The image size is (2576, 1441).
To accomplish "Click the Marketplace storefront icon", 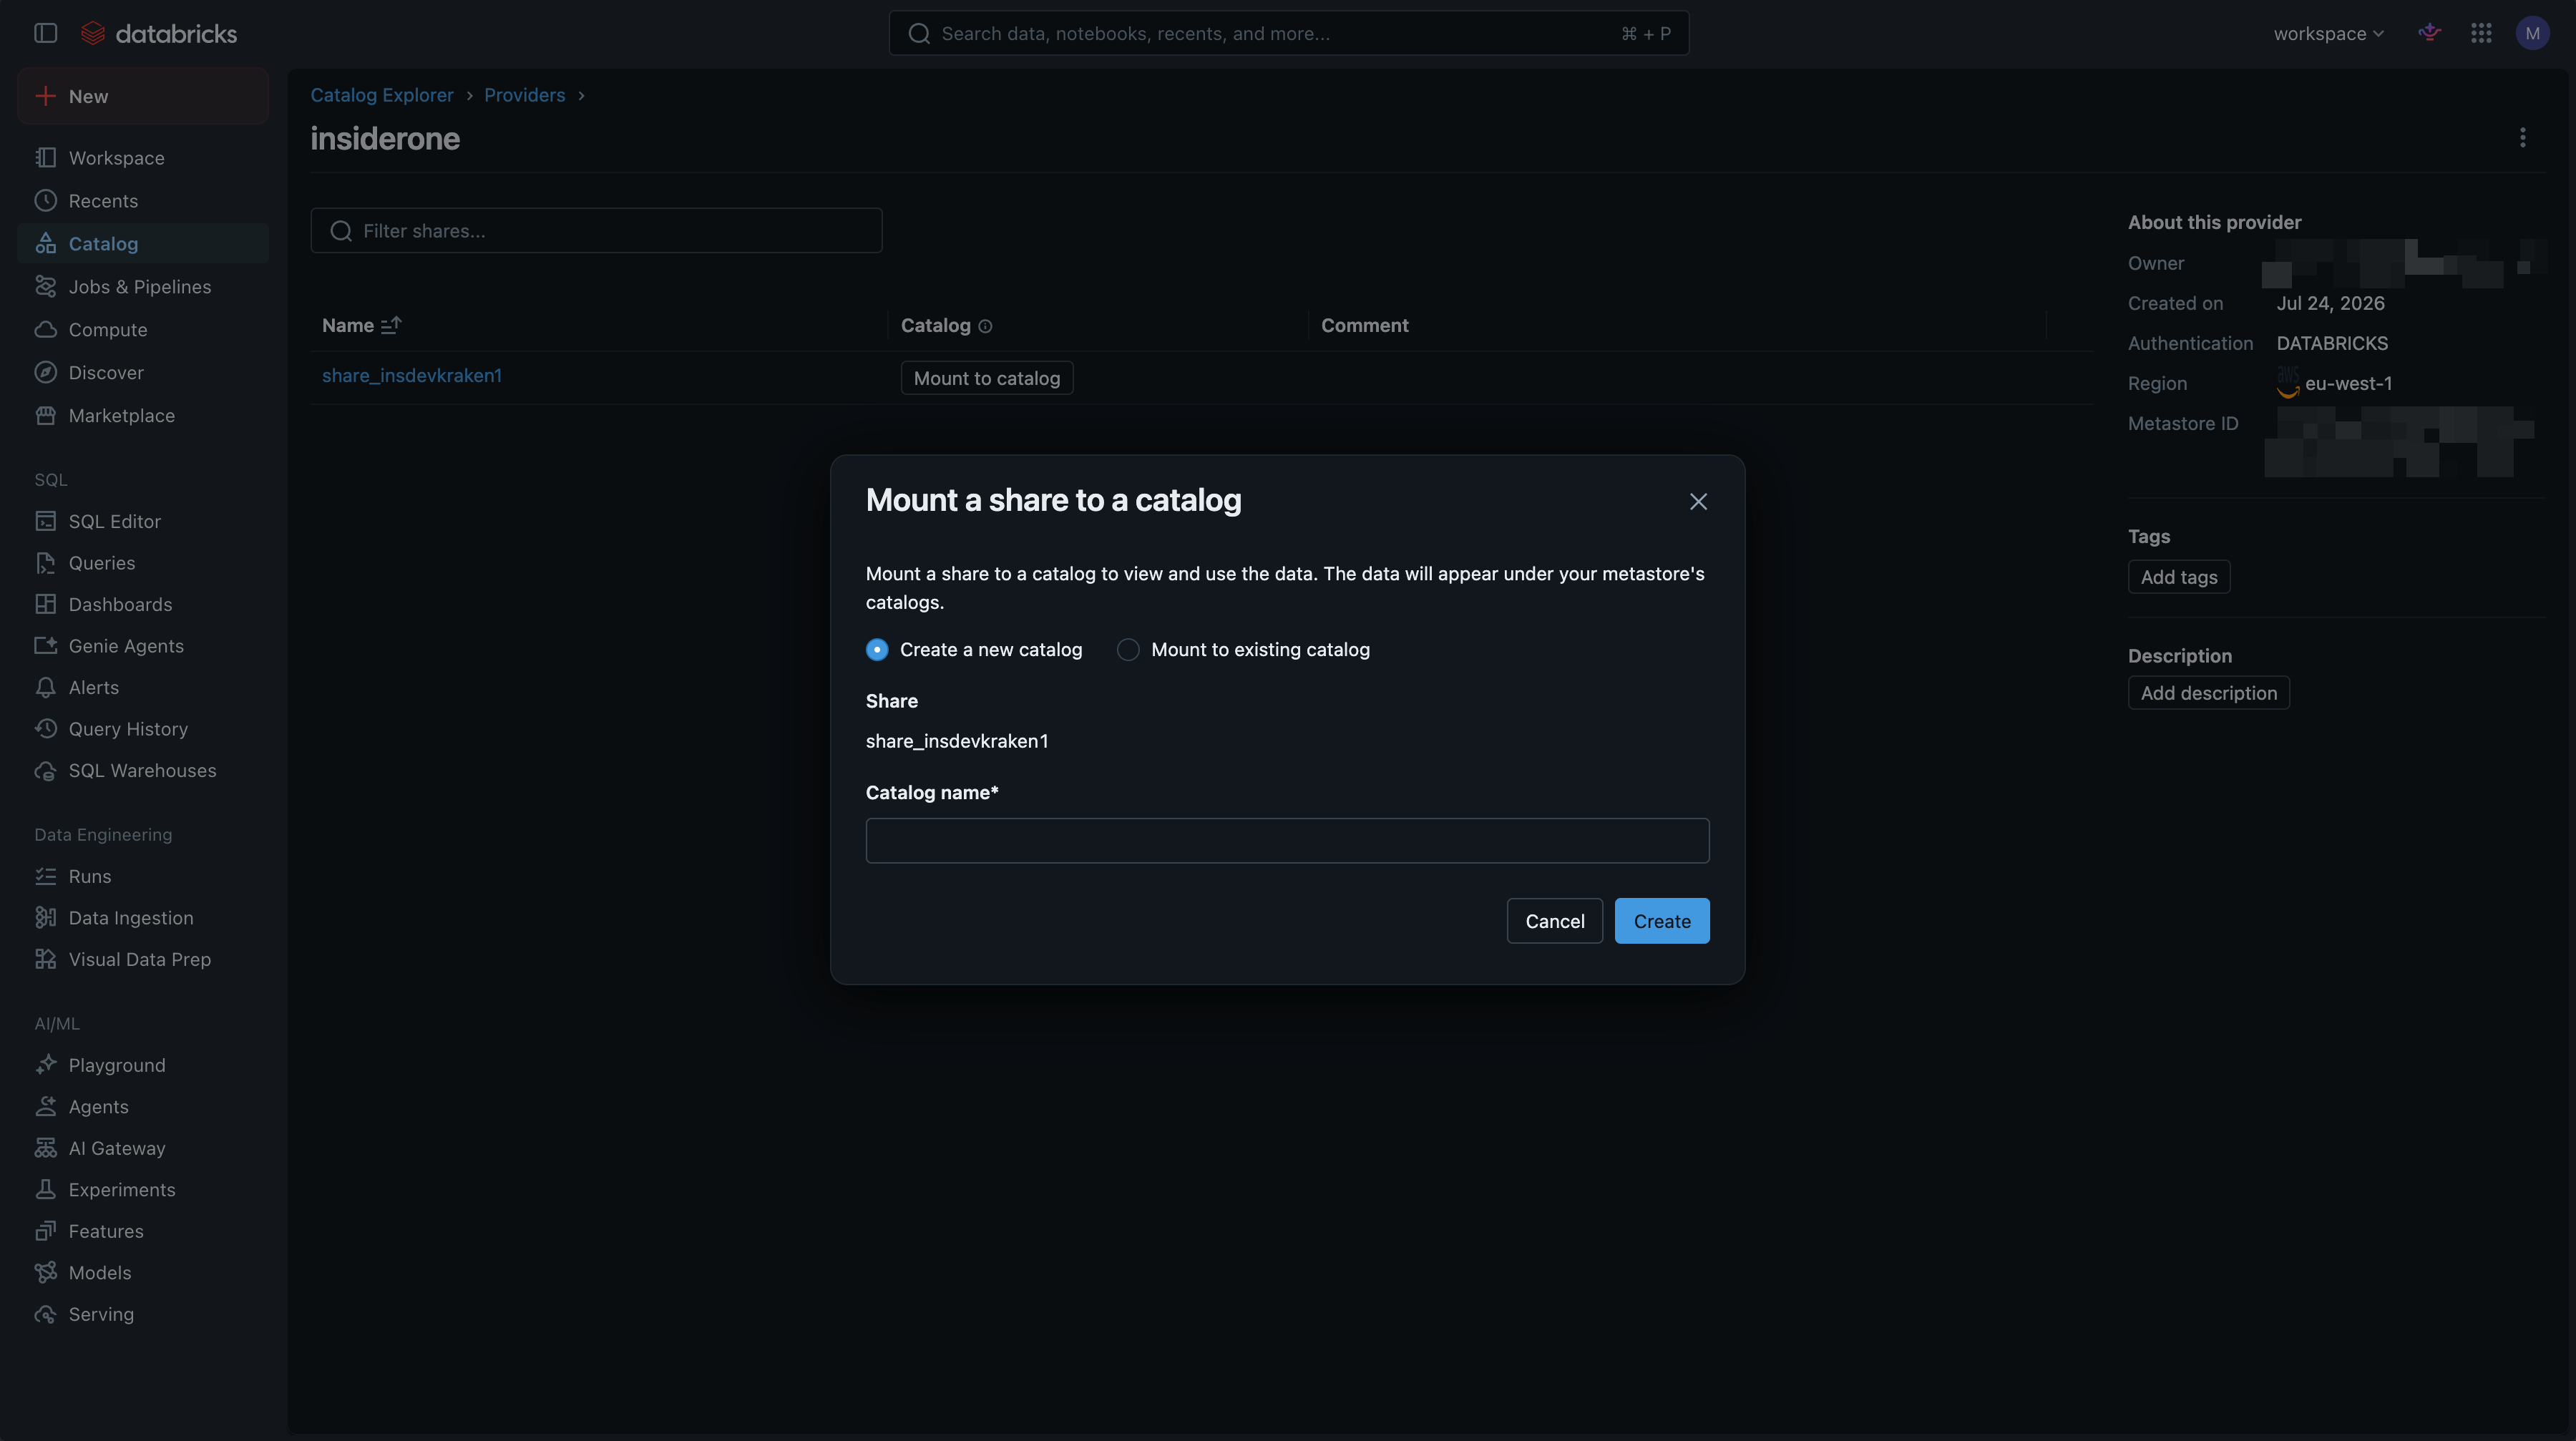I will (46, 415).
